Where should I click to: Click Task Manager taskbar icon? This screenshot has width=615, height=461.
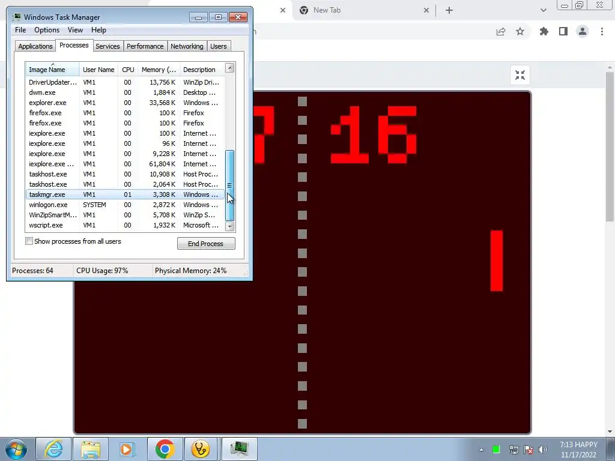pos(239,449)
